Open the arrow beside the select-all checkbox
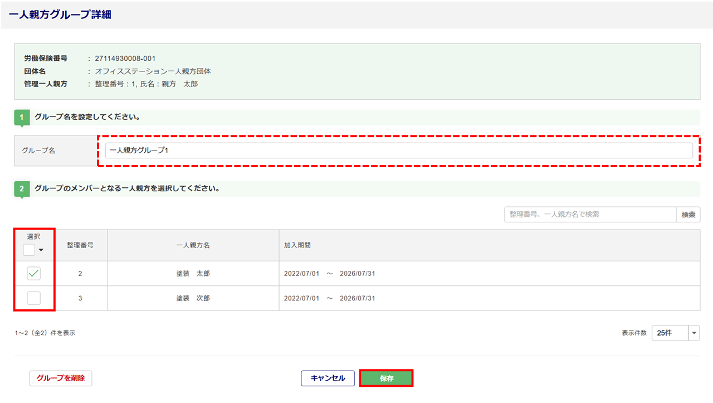Image resolution: width=713 pixels, height=403 pixels. click(x=41, y=250)
